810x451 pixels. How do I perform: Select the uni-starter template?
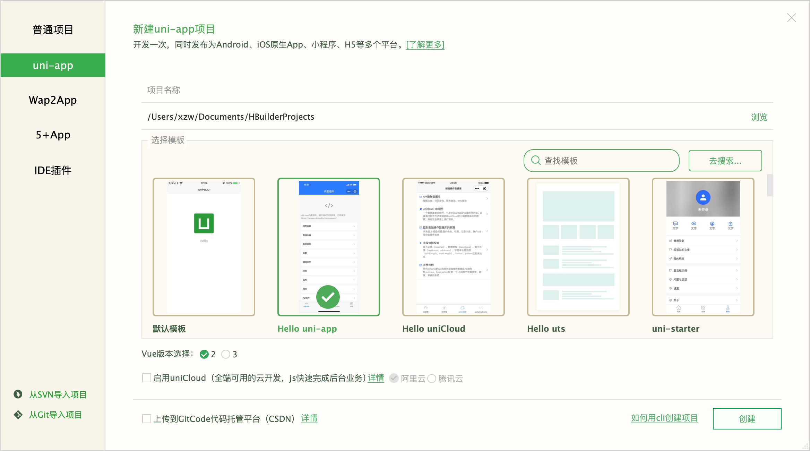703,246
